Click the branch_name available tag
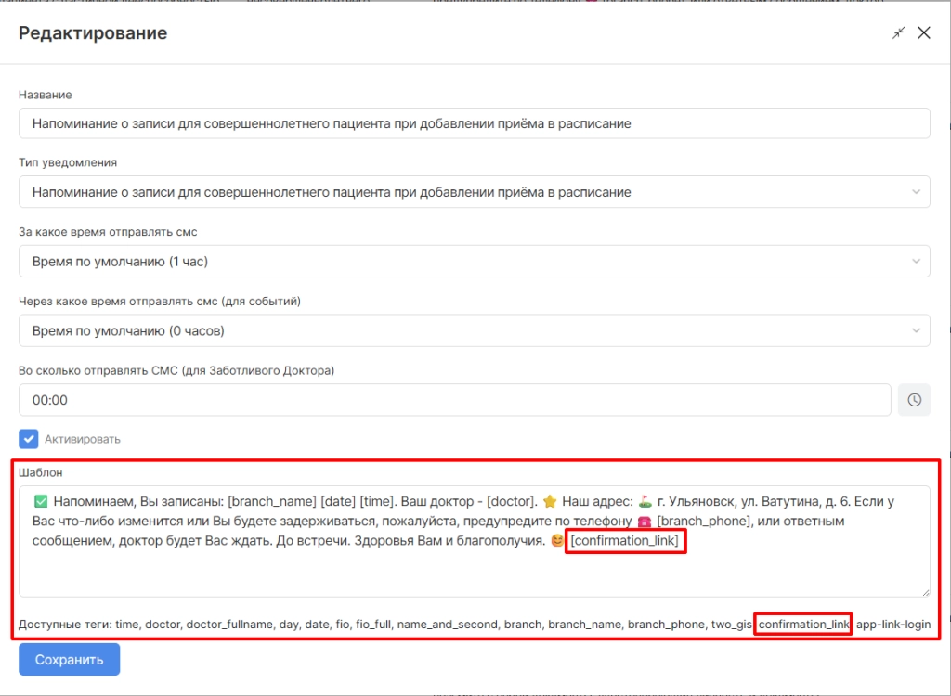Screen dimensions: 951x696 pyautogui.click(x=584, y=625)
